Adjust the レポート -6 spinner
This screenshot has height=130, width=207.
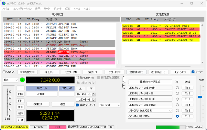[94, 100]
